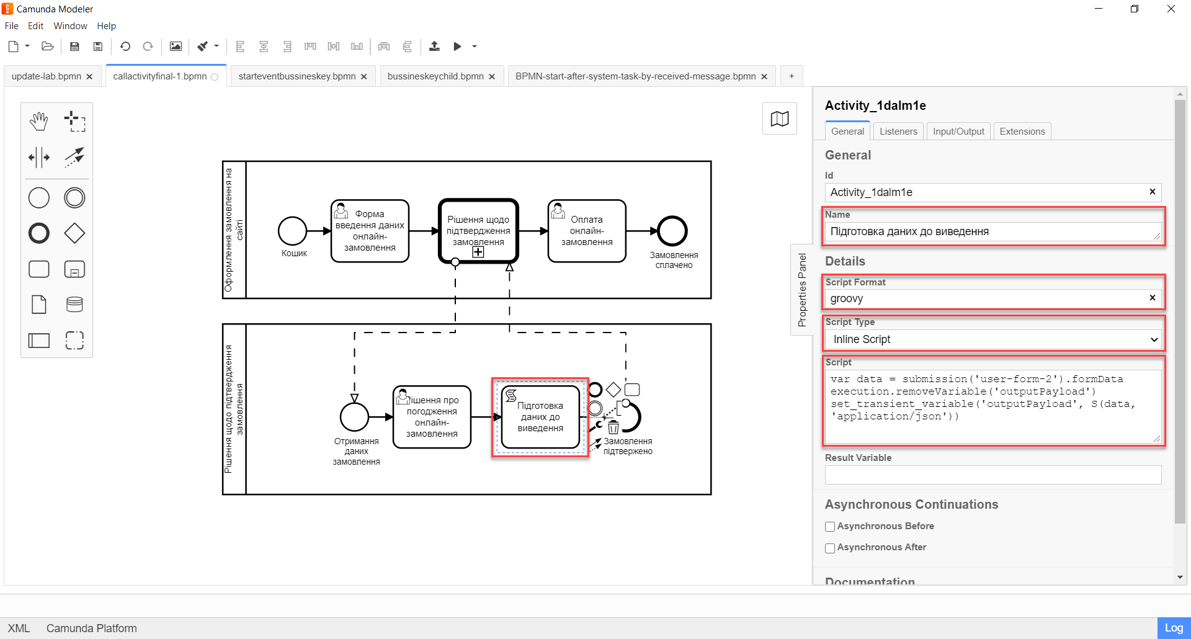Open the edit tool dropdown arrow in toolbar
This screenshot has width=1191, height=639.
coord(216,47)
